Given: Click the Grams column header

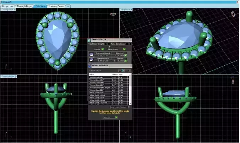Looking at the screenshot, I should [x=115, y=75].
